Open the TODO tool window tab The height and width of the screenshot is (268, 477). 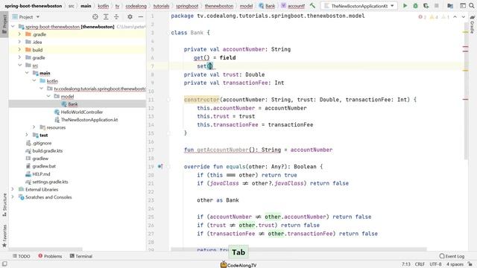pos(22,256)
